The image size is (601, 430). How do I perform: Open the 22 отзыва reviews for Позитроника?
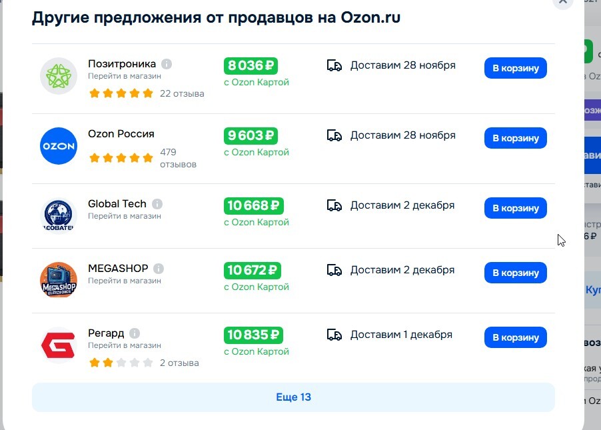point(182,93)
